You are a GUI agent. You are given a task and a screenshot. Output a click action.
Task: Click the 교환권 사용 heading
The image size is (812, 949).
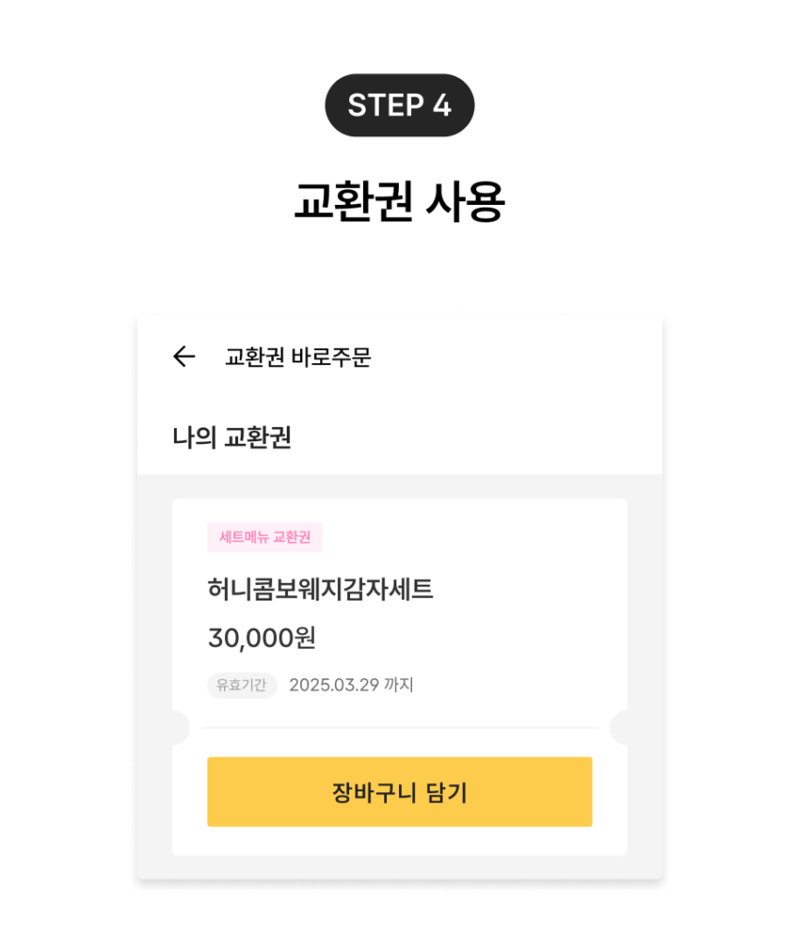(399, 200)
